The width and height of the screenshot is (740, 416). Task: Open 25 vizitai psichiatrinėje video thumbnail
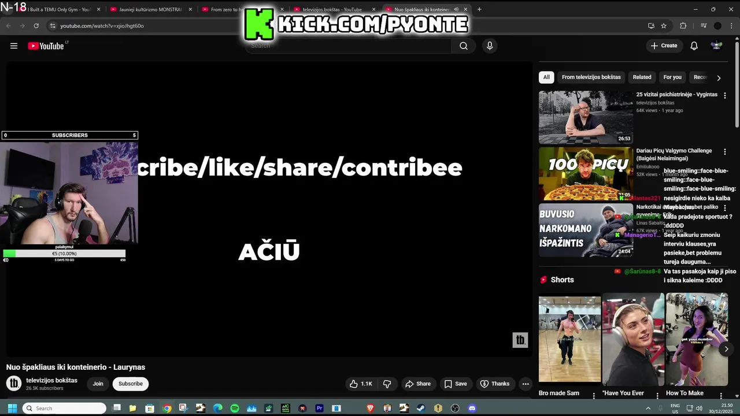pyautogui.click(x=586, y=117)
